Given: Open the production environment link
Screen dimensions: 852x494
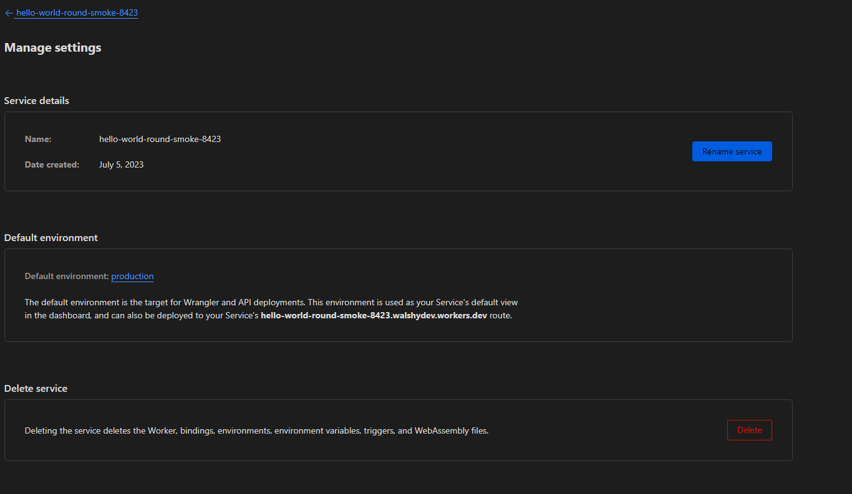Looking at the screenshot, I should pos(132,276).
